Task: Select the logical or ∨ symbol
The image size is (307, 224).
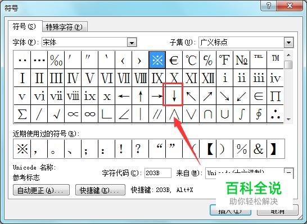Action: point(191,114)
